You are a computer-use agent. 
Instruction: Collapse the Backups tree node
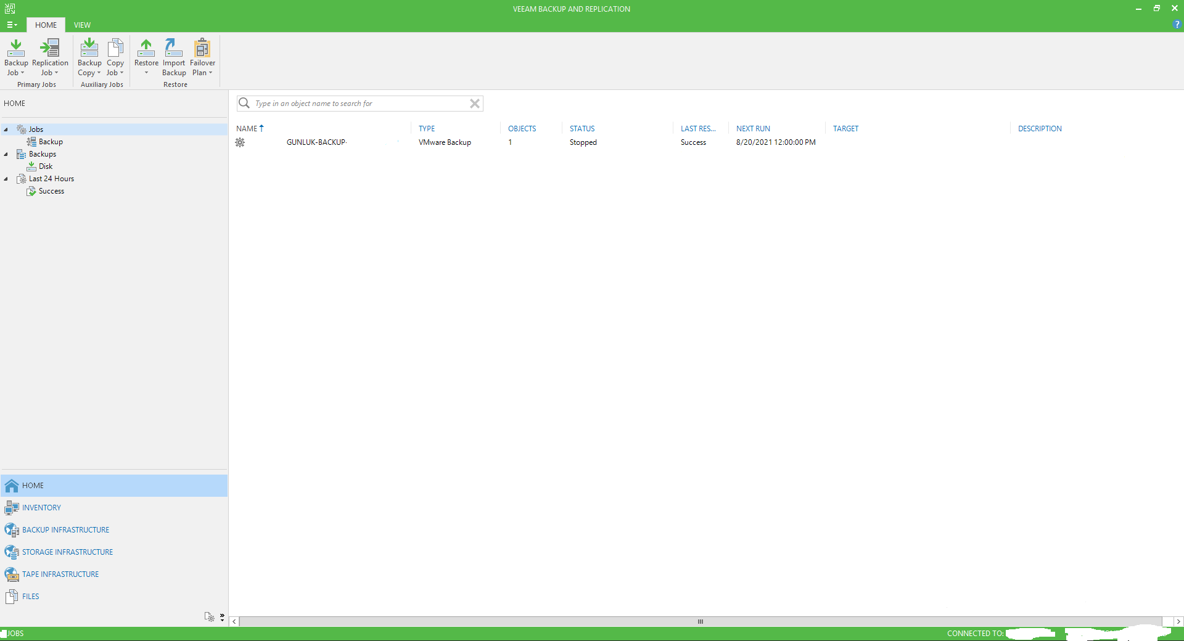(x=6, y=154)
